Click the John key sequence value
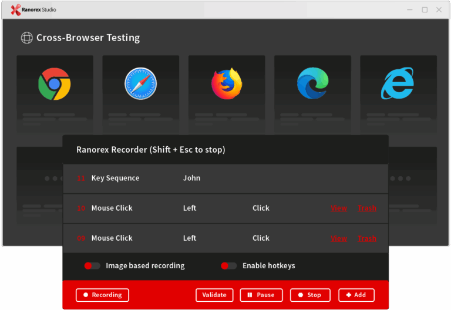 192,178
